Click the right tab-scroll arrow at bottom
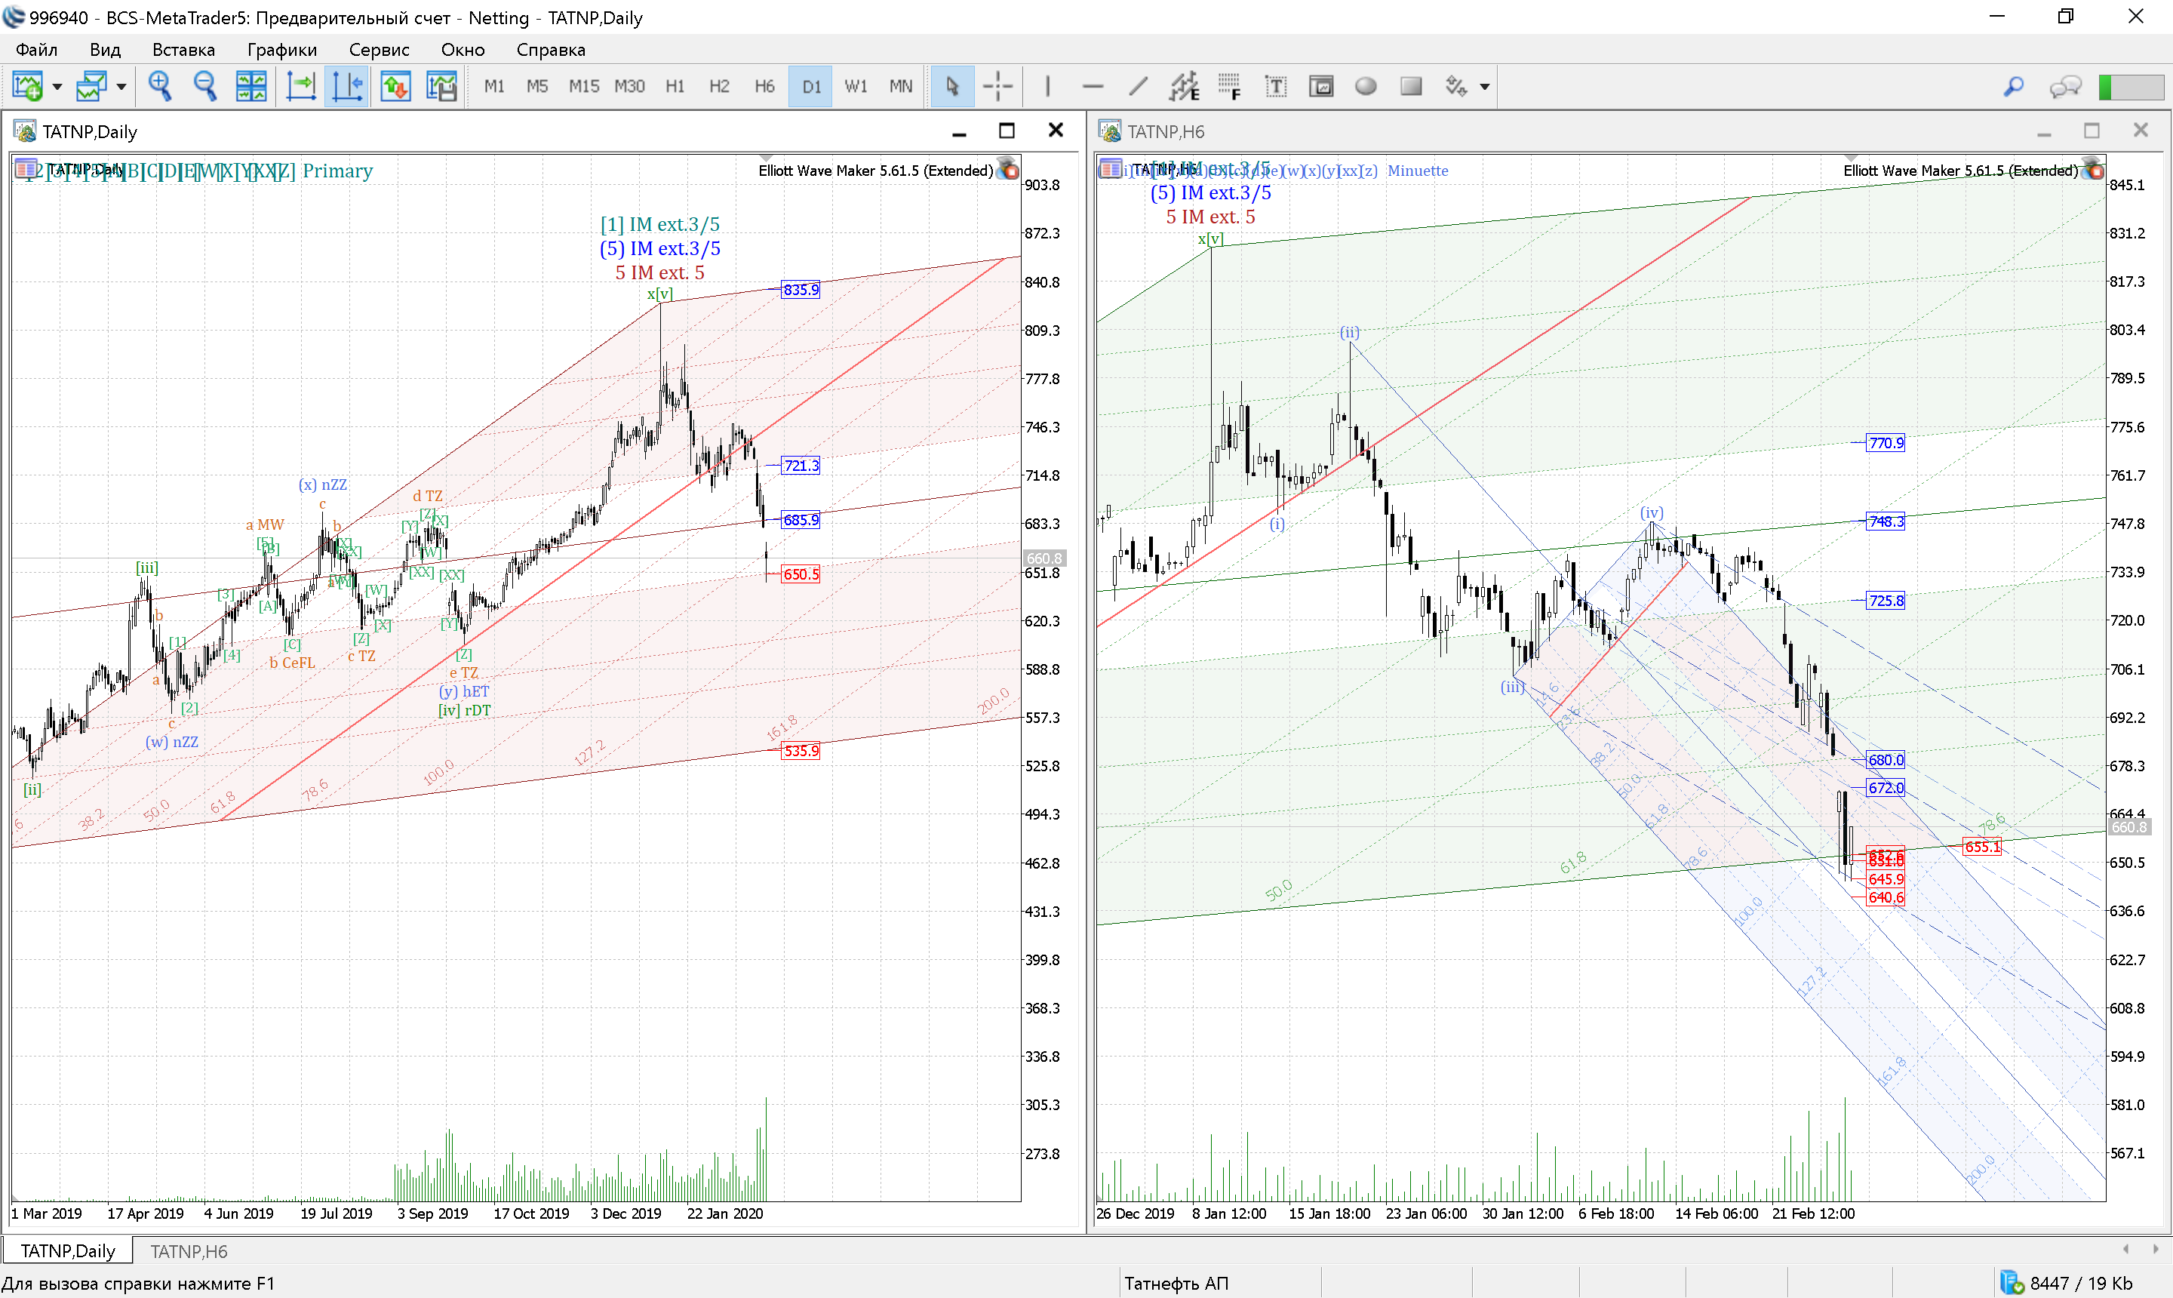 2156,1249
